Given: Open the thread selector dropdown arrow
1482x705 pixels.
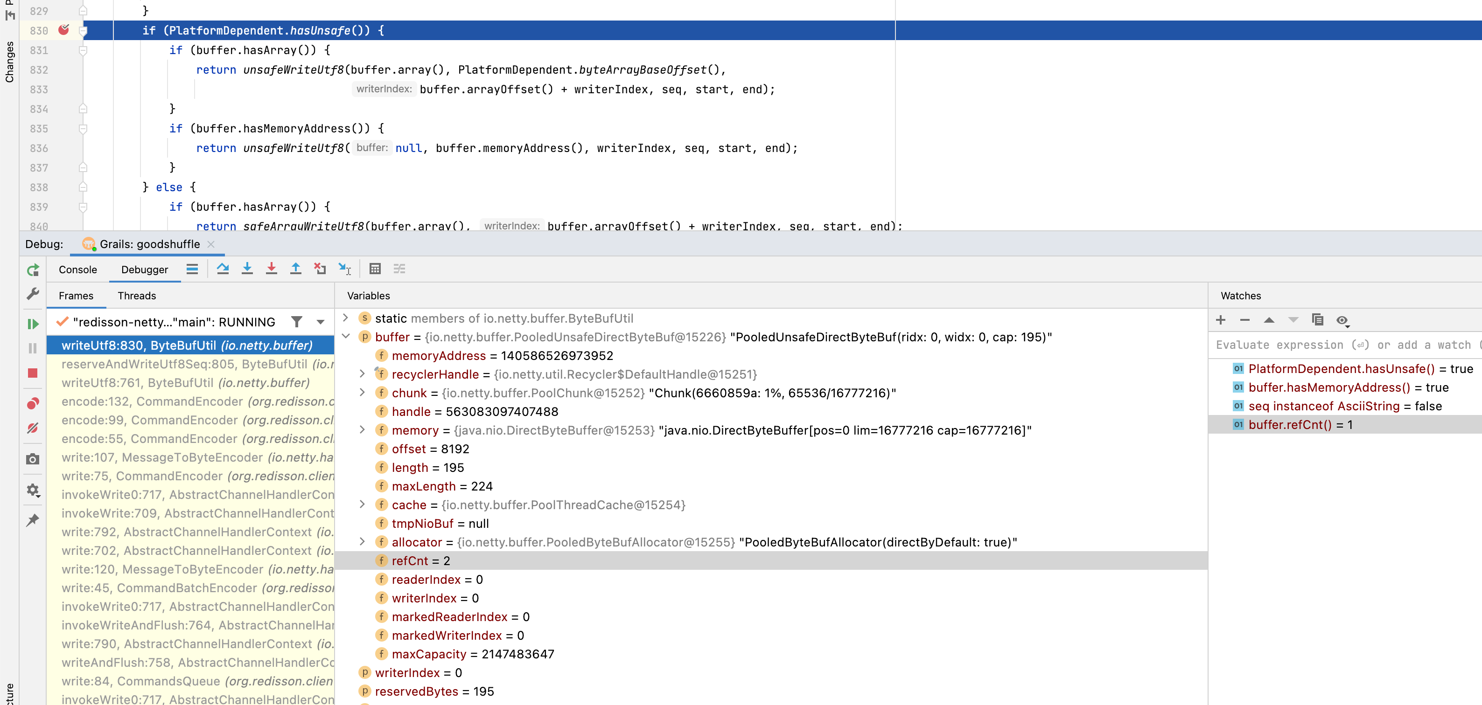Looking at the screenshot, I should click(320, 322).
